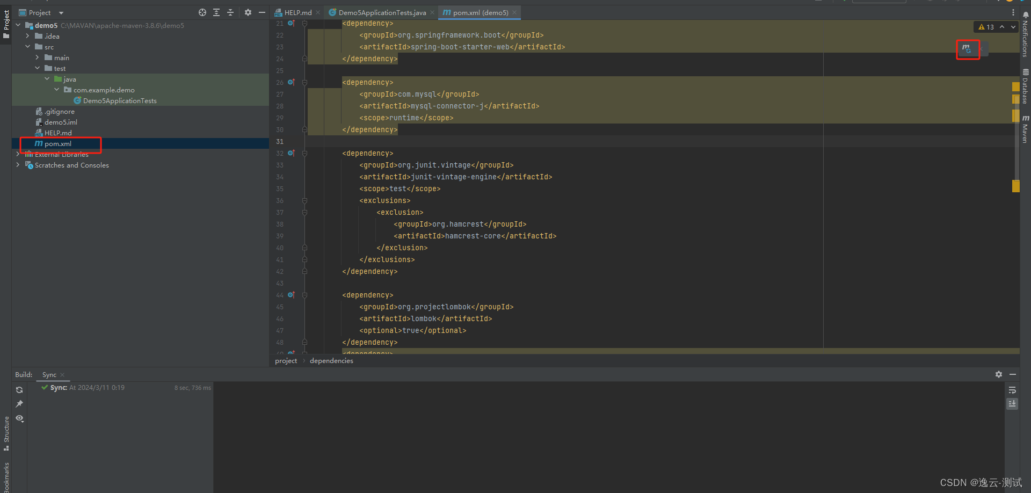This screenshot has height=493, width=1031.
Task: Open the 13 warnings inspection widget
Action: tap(987, 26)
